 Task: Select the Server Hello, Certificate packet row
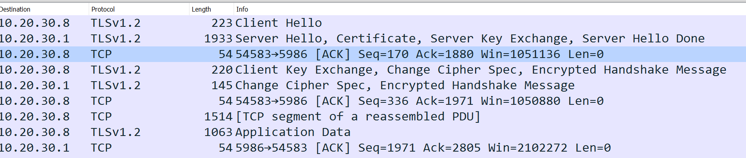click(373, 38)
